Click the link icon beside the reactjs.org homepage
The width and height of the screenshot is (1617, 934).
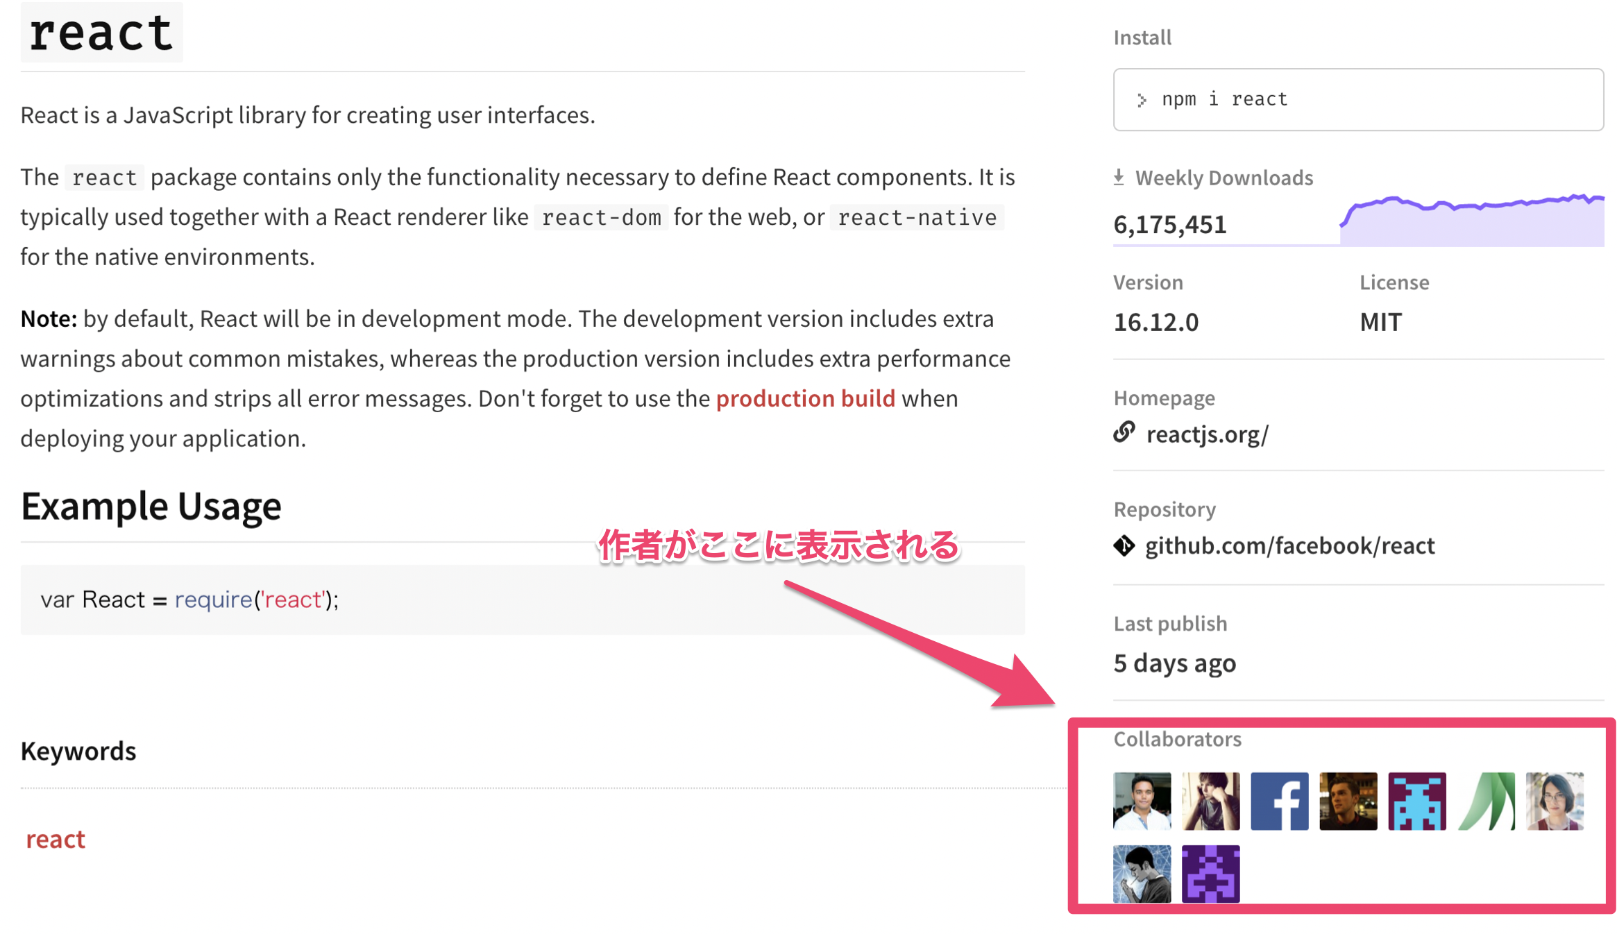(x=1124, y=432)
